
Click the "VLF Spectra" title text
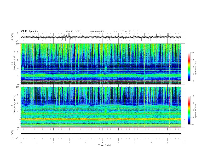click(30, 31)
